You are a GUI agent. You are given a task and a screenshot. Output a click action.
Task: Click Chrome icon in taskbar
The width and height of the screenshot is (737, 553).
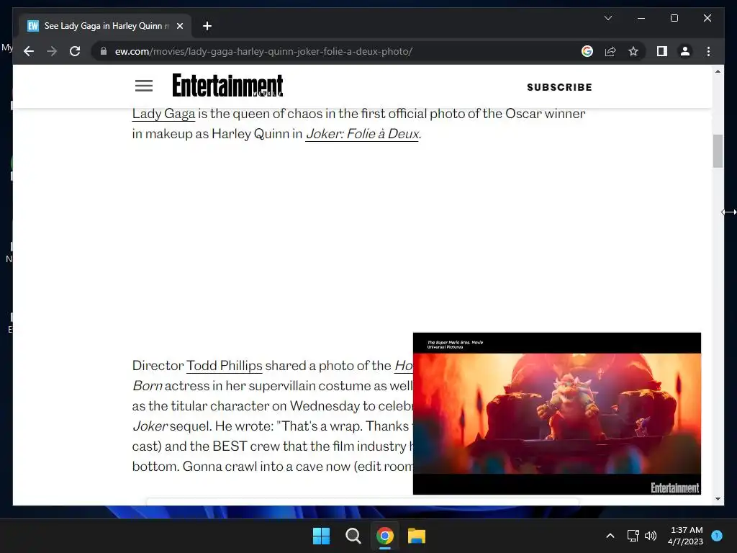384,536
